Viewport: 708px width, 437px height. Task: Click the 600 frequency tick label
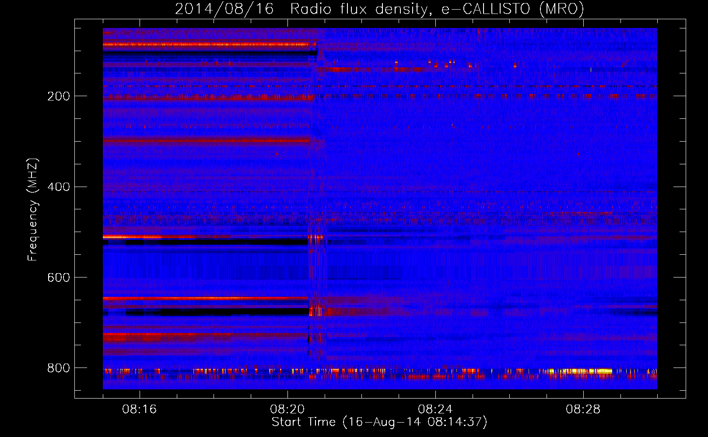point(59,277)
